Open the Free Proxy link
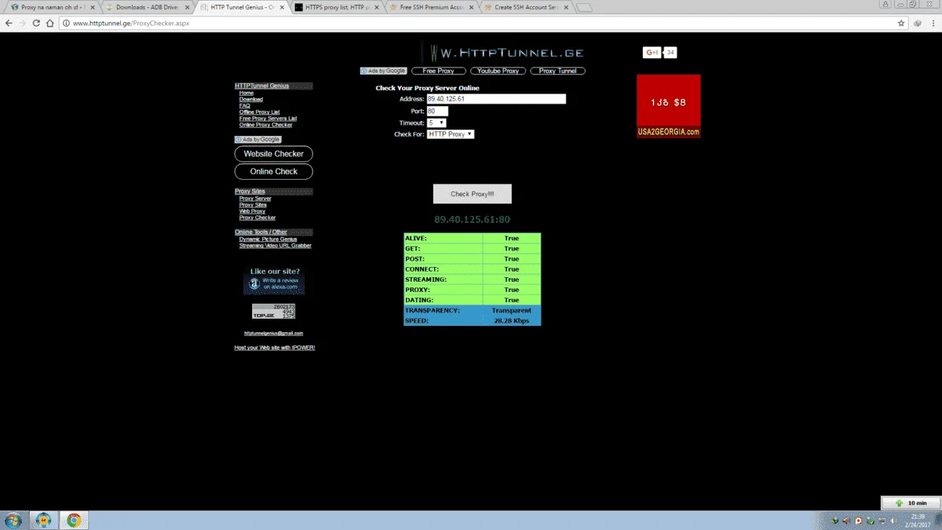This screenshot has width=942, height=530. (x=439, y=71)
